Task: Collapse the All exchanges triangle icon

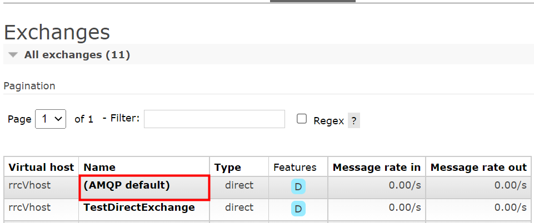Action: point(13,55)
